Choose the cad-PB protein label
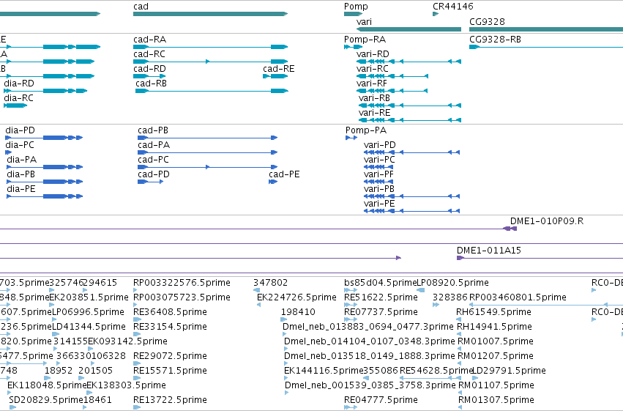623x411 pixels. pyautogui.click(x=153, y=130)
